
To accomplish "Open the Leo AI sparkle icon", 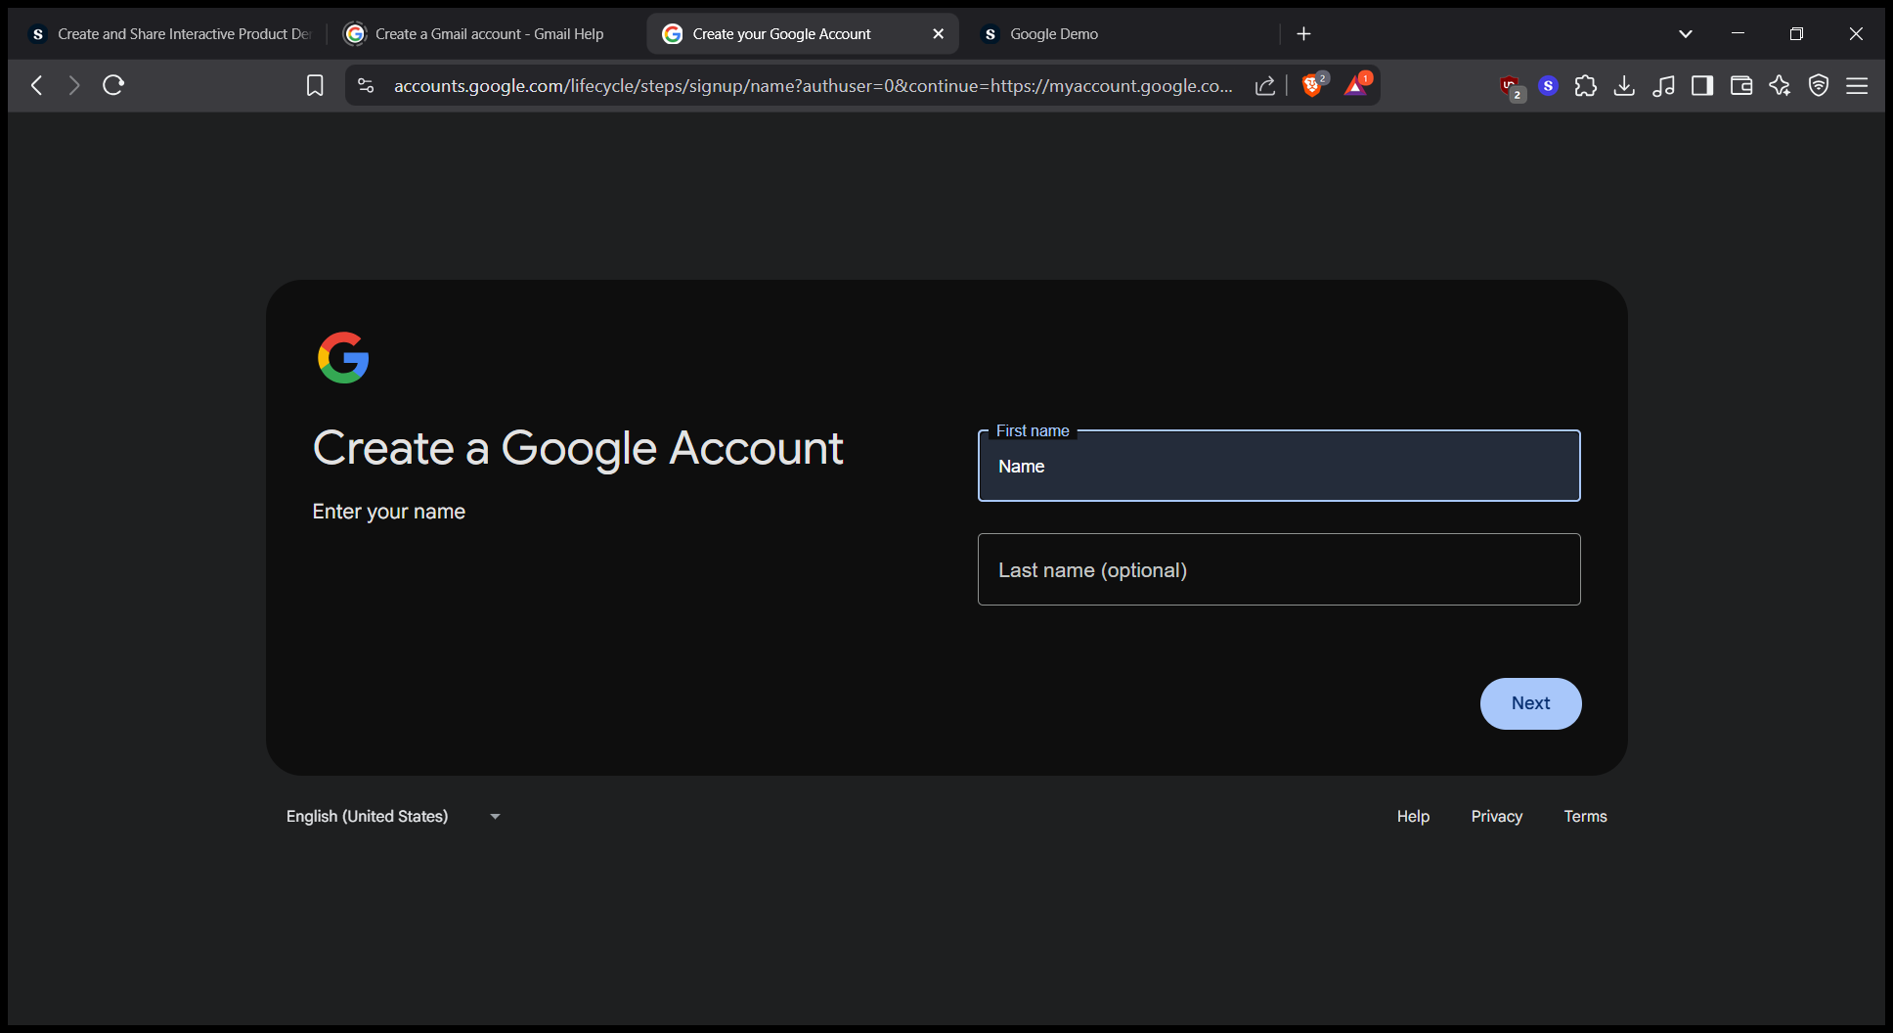I will pyautogui.click(x=1780, y=86).
